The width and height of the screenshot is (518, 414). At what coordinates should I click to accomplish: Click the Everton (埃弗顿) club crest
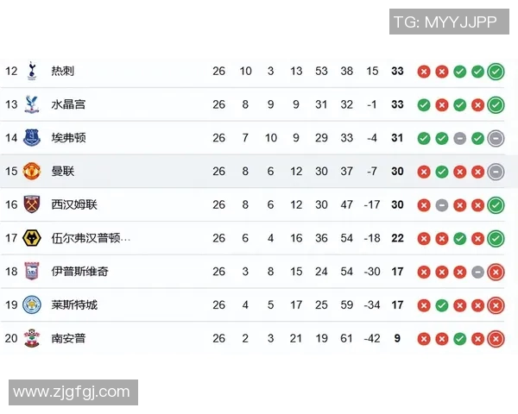coord(32,138)
